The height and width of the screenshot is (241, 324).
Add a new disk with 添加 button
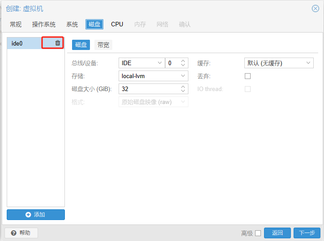36,215
